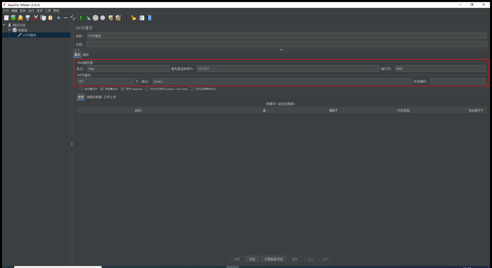Screen dimensions: 492x268
Task: Open Help with question mark icon
Action: pyautogui.click(x=149, y=18)
